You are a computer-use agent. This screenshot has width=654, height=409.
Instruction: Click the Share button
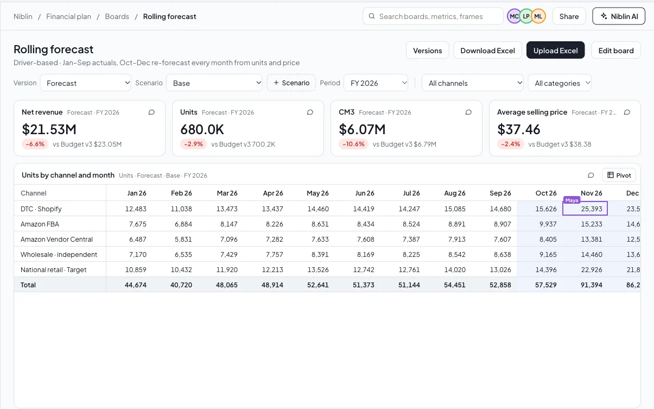(569, 16)
